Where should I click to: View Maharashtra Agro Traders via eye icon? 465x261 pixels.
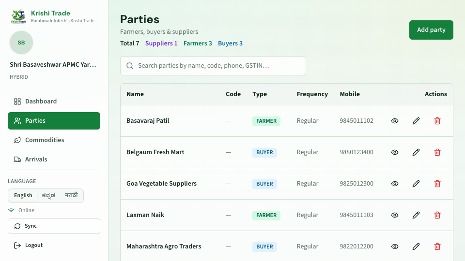click(395, 246)
